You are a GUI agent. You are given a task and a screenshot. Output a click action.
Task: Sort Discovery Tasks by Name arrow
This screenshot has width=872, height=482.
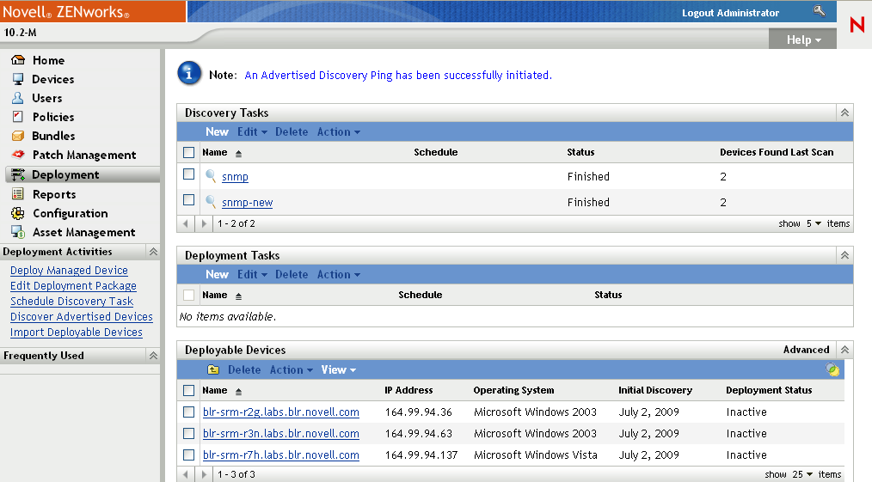[238, 154]
